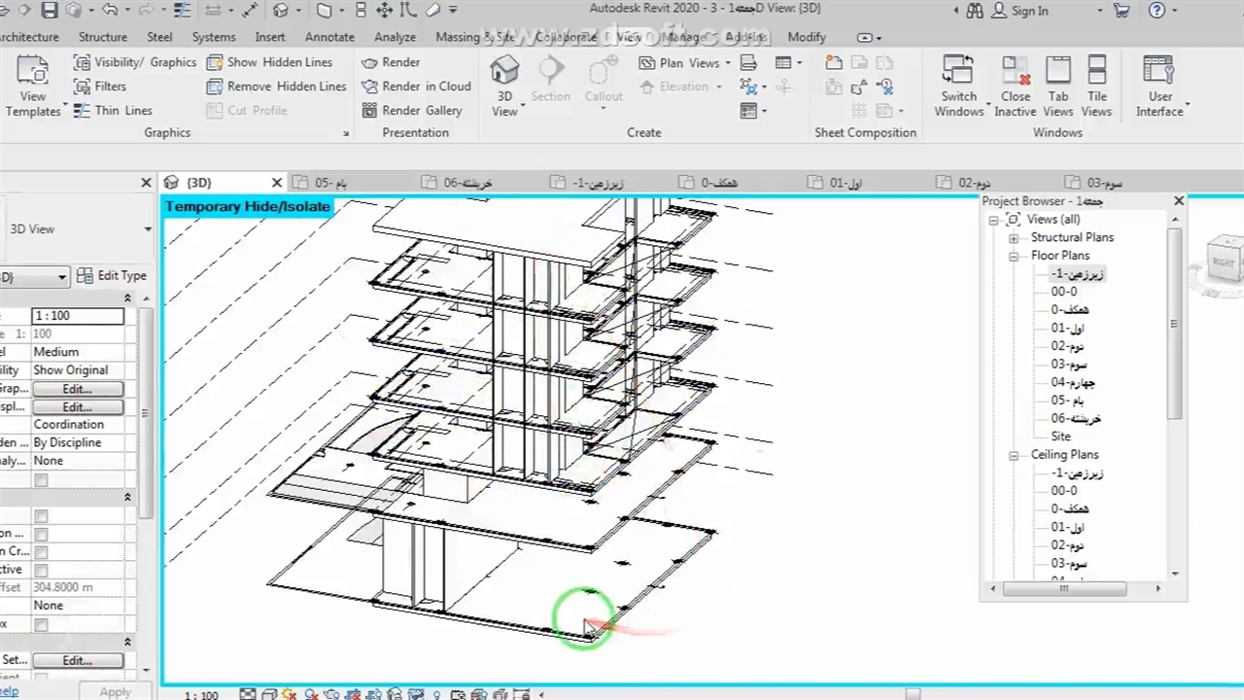This screenshot has height=700, width=1244.
Task: Open the Structure ribbon tab
Action: tap(102, 37)
